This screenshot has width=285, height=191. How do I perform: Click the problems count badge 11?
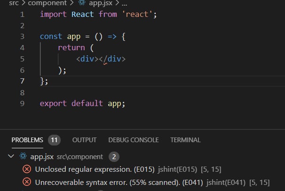click(54, 140)
